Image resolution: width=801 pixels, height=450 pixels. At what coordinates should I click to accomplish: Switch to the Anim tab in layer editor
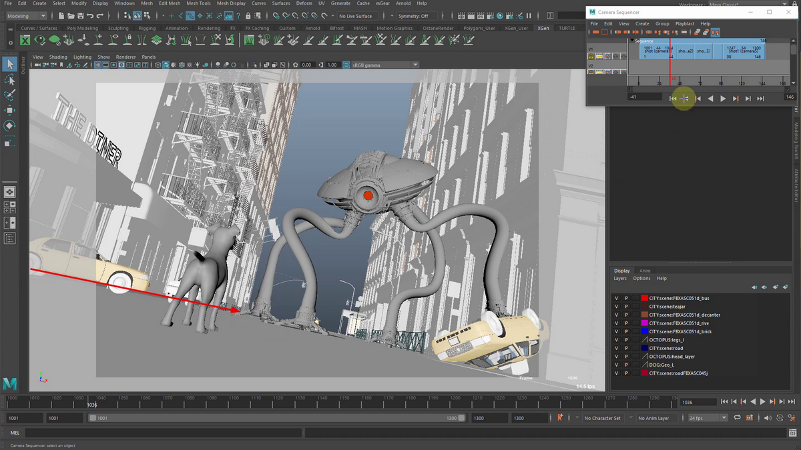(x=645, y=271)
